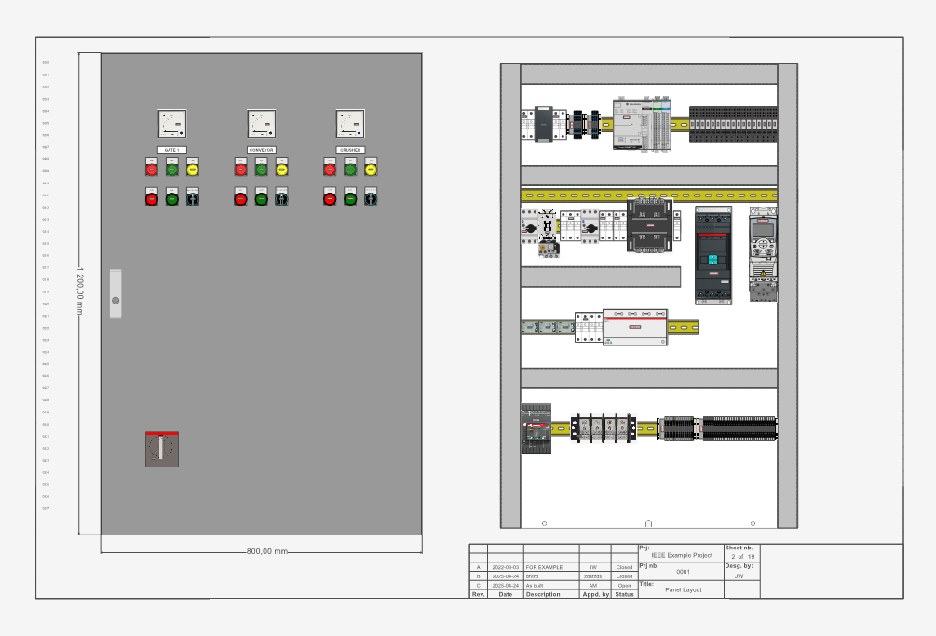
Task: Click designer initials JW under Desg. by
Action: 739,576
